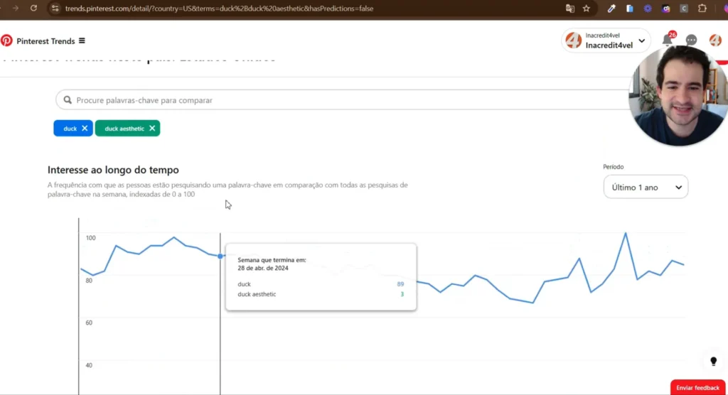Click the 60 y-axis label
This screenshot has height=395, width=728.
(89, 323)
